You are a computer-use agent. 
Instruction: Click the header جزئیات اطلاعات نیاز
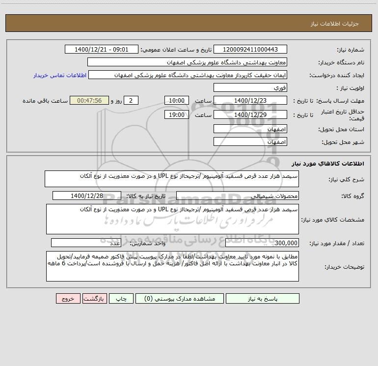click(x=335, y=24)
